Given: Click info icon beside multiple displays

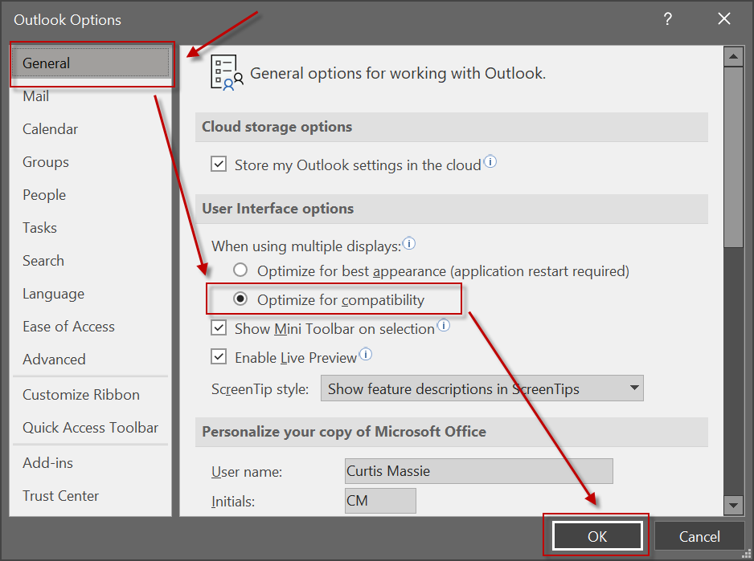Looking at the screenshot, I should pyautogui.click(x=408, y=243).
